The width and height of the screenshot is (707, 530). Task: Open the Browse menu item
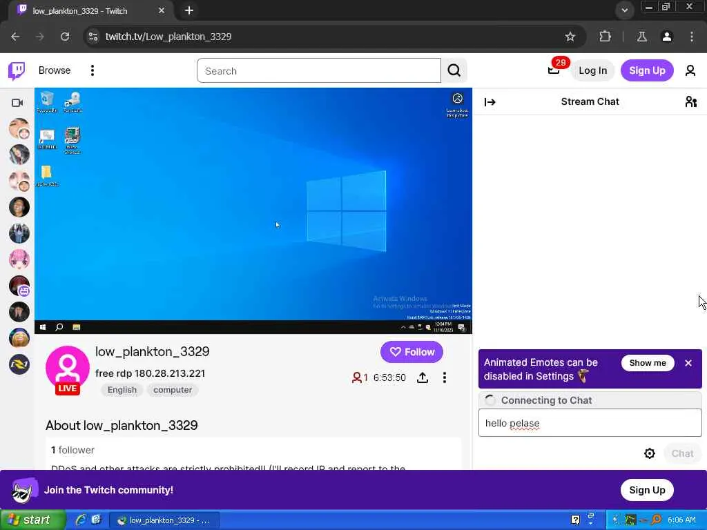click(x=55, y=70)
